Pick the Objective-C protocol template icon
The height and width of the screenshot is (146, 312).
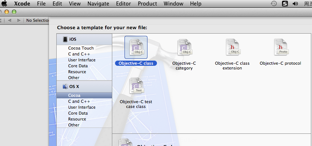point(281,47)
